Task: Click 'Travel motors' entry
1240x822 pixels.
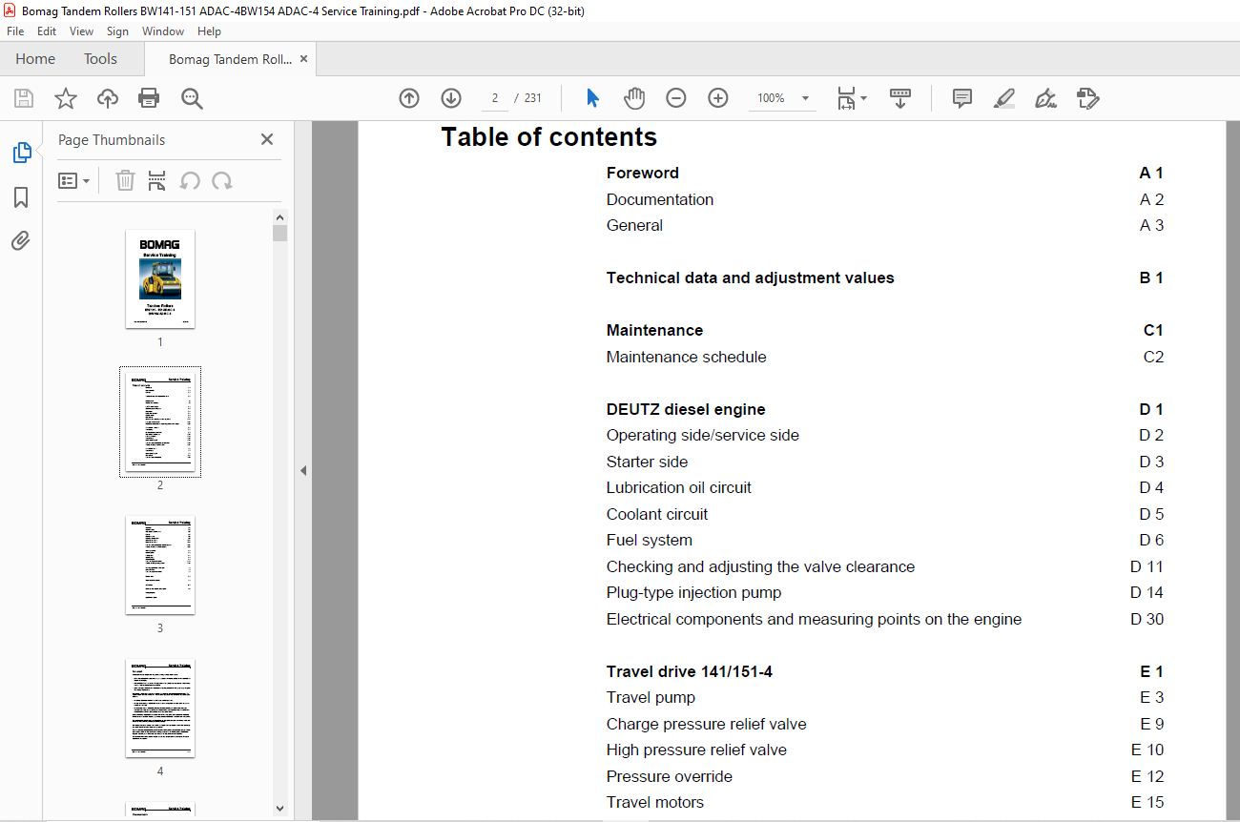Action: (655, 802)
